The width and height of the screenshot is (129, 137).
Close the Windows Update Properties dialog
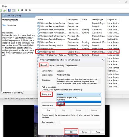(103, 60)
